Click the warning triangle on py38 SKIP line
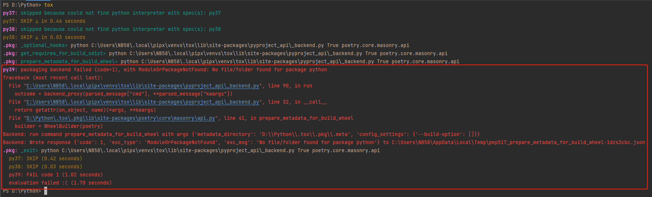 [37, 37]
